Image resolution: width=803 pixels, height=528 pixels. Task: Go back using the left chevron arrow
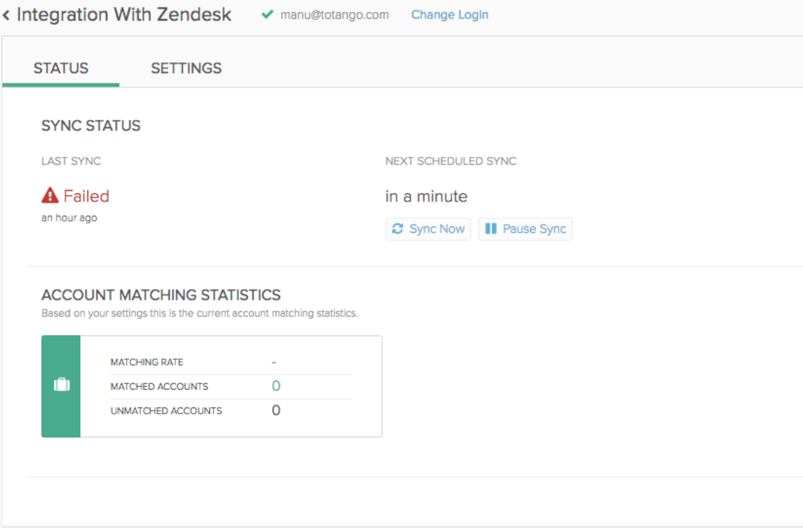click(x=6, y=16)
